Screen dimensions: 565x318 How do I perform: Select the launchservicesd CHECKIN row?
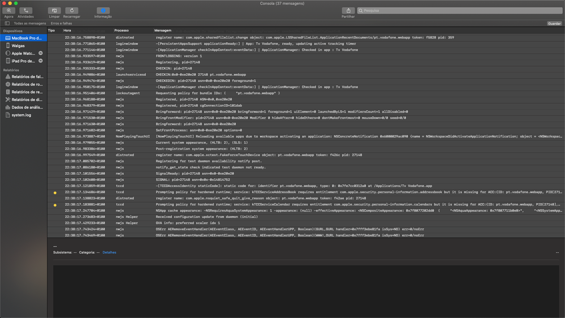pyautogui.click(x=306, y=75)
